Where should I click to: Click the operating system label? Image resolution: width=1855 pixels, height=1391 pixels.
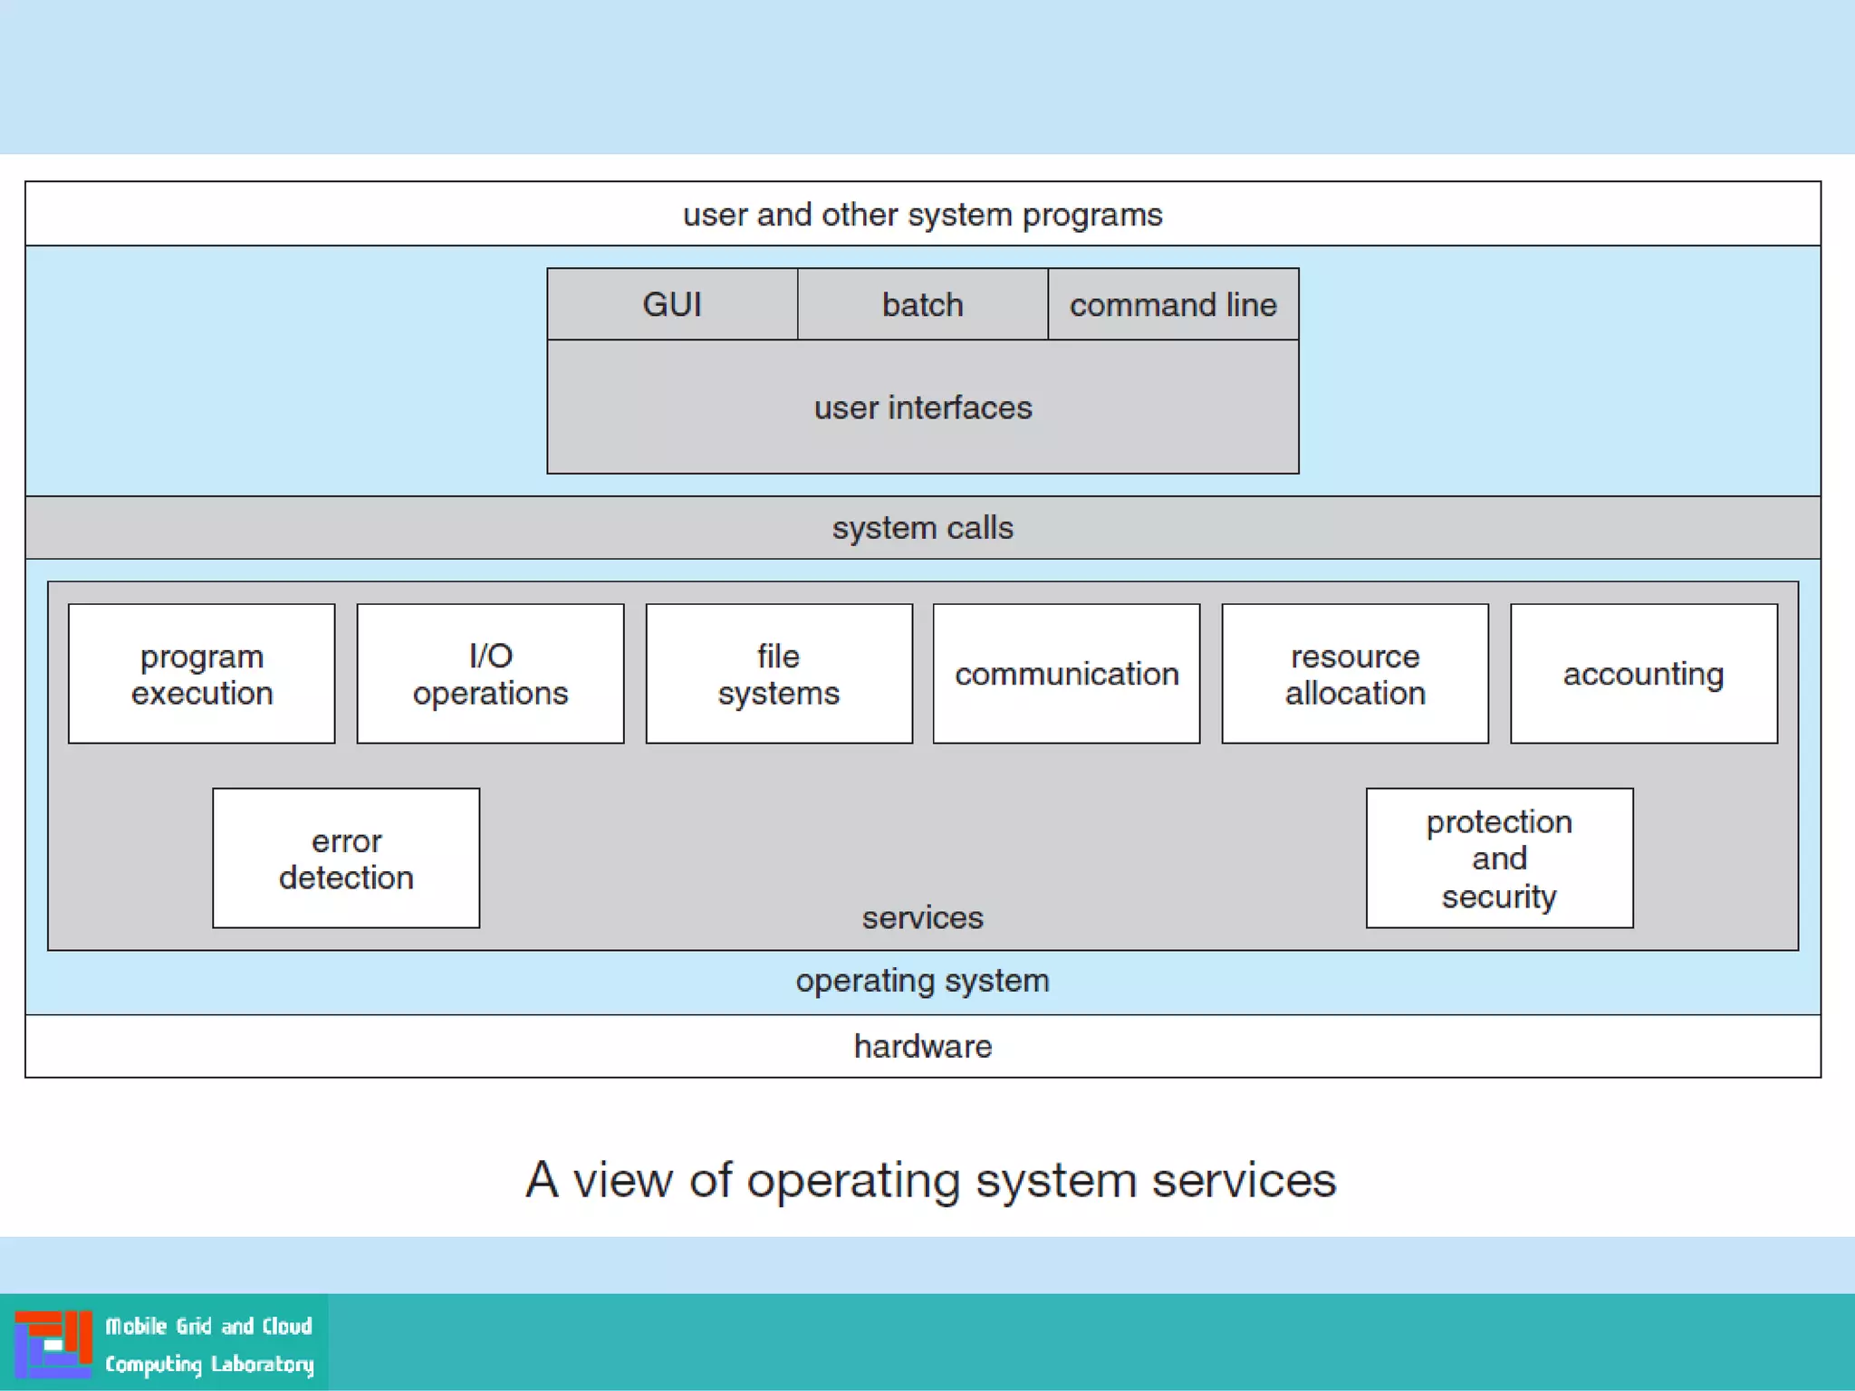[x=922, y=981]
